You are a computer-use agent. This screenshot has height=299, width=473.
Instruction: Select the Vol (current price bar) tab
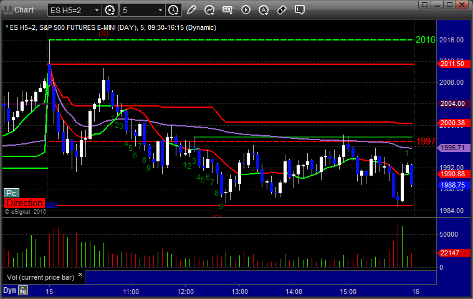pyautogui.click(x=41, y=277)
